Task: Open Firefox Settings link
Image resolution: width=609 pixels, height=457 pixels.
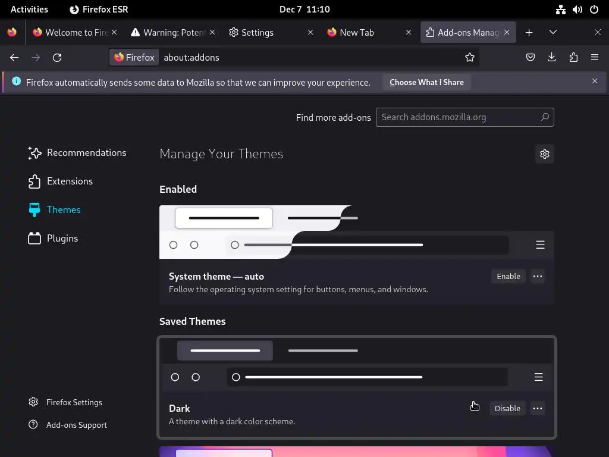Action: [65, 402]
